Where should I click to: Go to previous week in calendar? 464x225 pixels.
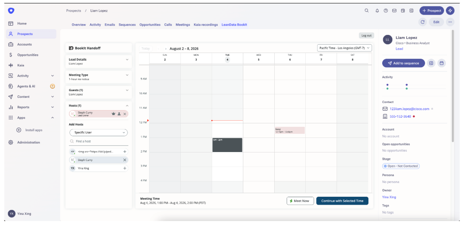pyautogui.click(x=159, y=49)
